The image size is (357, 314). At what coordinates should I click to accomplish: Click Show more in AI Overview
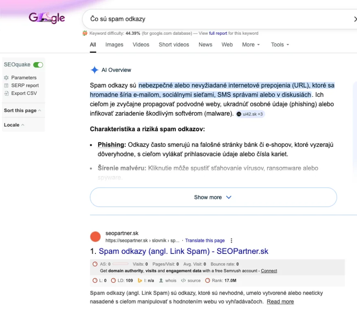pyautogui.click(x=213, y=197)
